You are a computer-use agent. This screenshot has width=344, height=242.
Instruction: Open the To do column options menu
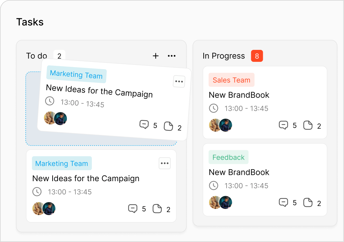tap(172, 56)
